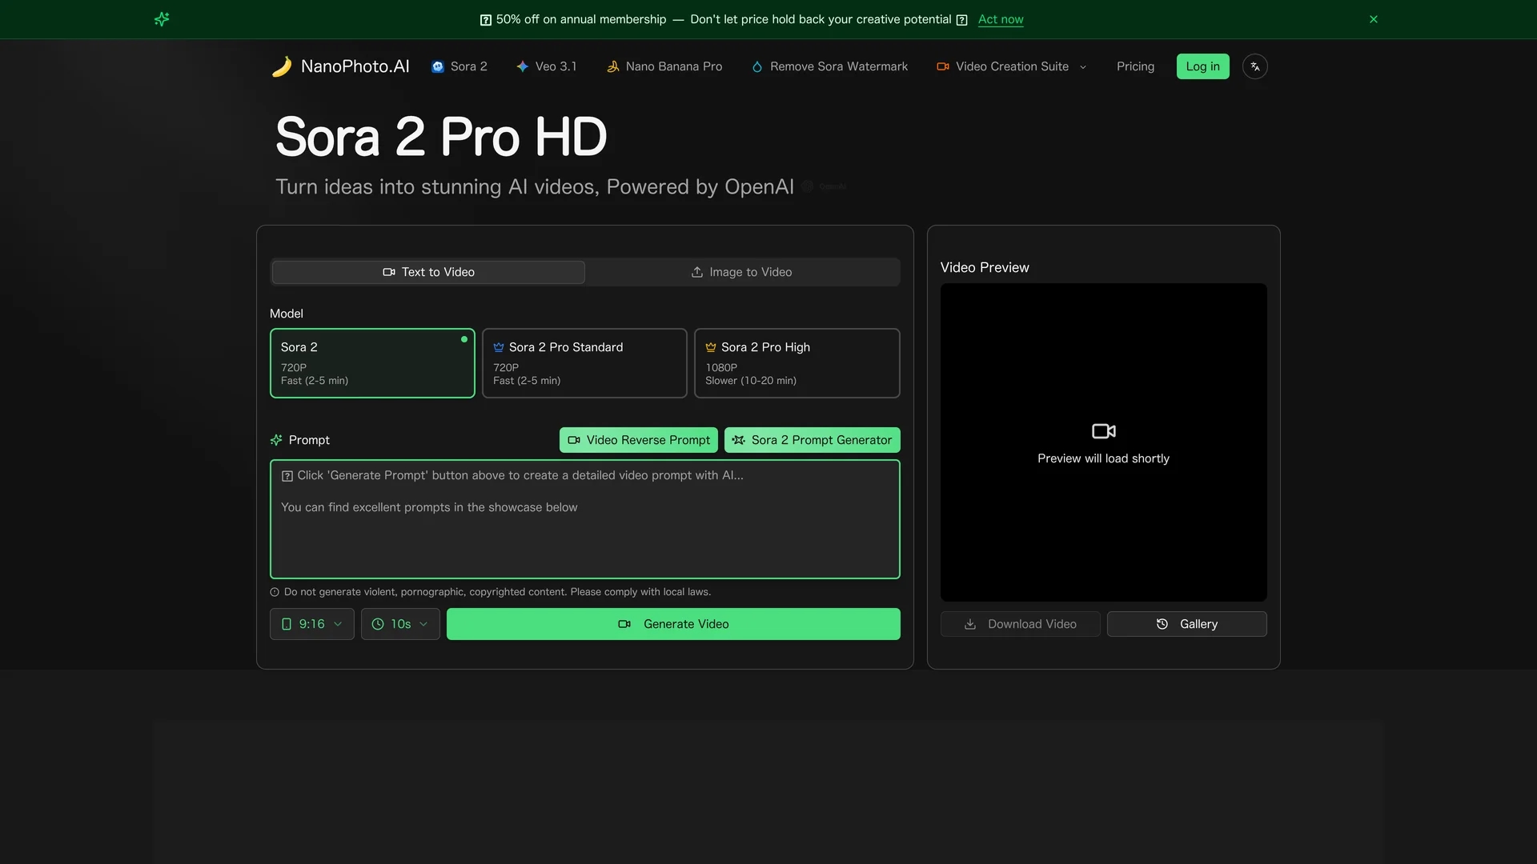Click the camera icon in the preview placeholder

coord(1104,431)
